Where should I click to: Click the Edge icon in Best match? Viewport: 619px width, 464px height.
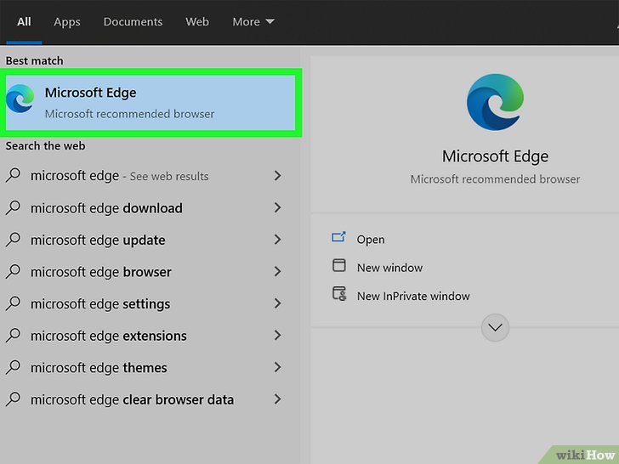click(x=20, y=100)
